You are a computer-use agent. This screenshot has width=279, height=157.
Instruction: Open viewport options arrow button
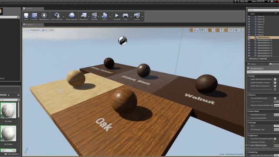click(x=24, y=30)
